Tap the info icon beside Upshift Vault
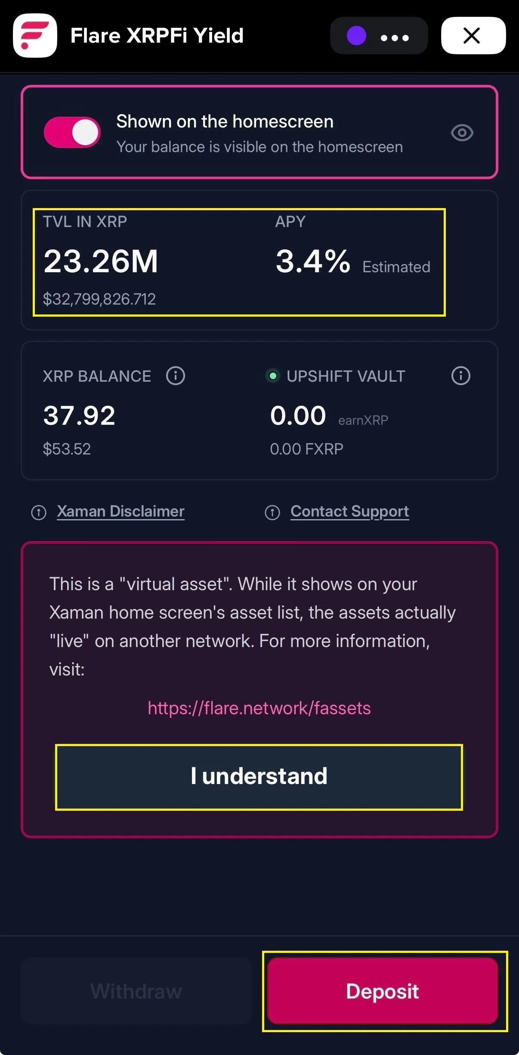 click(460, 376)
